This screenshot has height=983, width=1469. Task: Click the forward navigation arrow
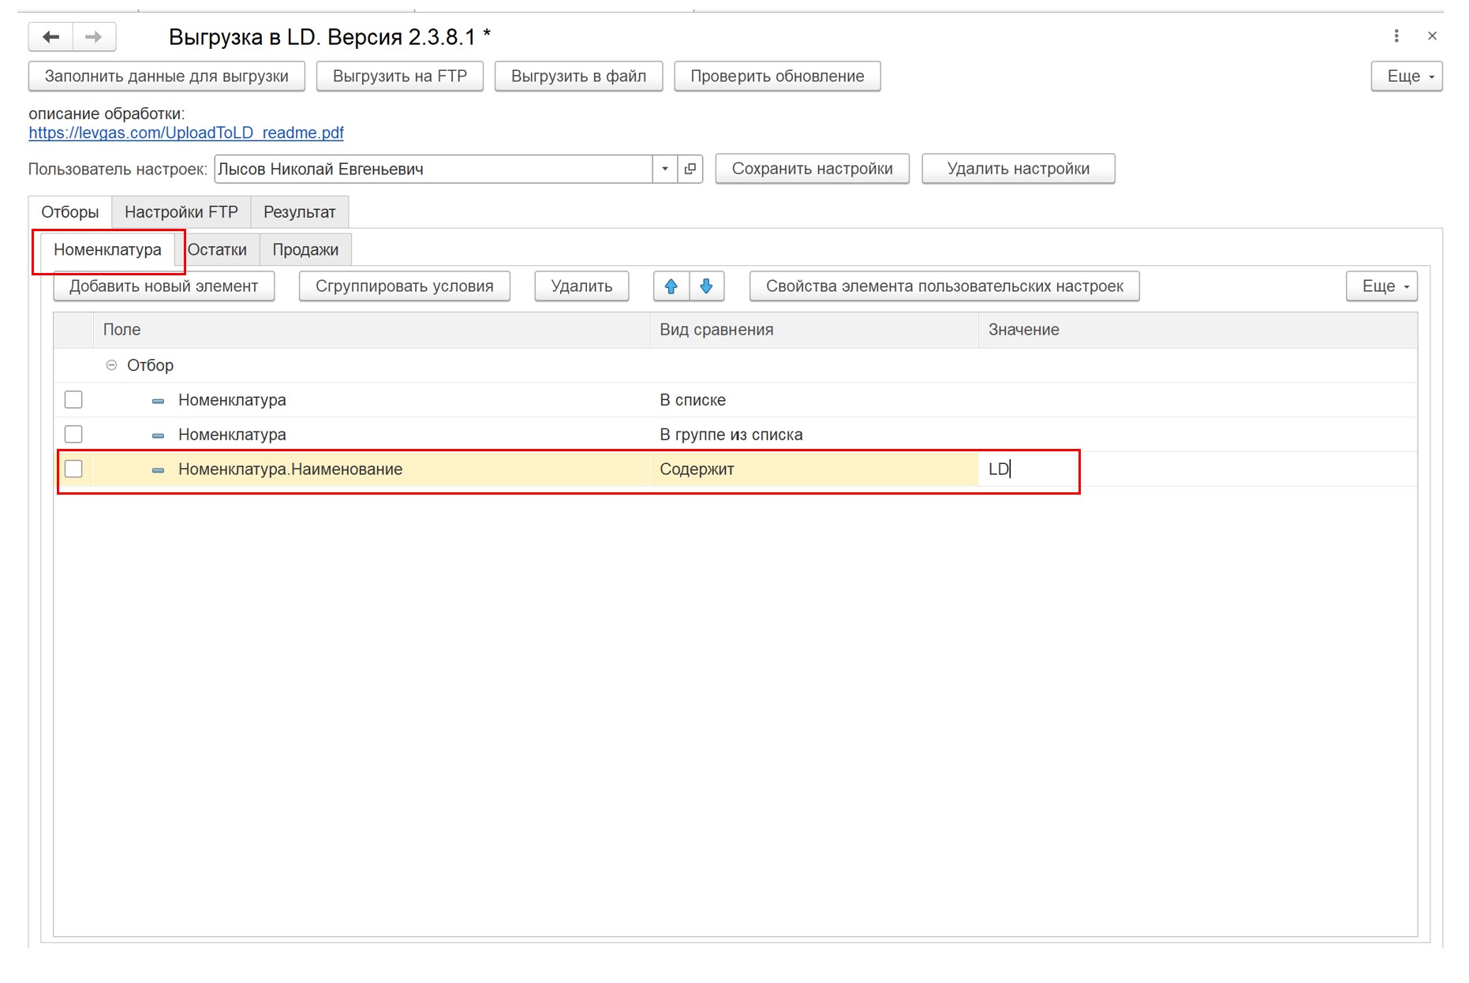pyautogui.click(x=94, y=37)
